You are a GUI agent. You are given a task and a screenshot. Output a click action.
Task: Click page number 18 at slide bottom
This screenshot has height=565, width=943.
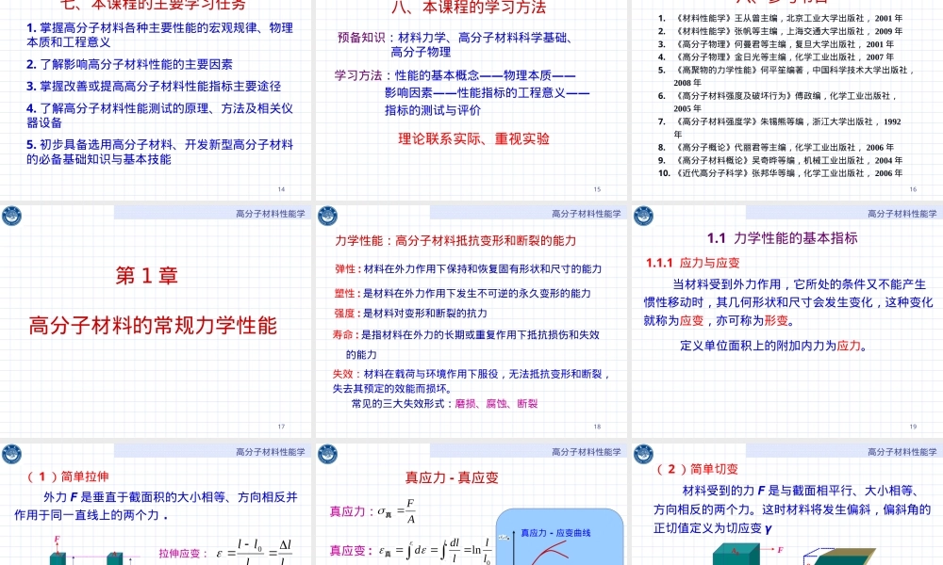597,427
